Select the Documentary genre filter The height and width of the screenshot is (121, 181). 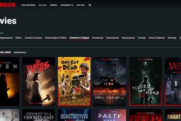(128, 38)
